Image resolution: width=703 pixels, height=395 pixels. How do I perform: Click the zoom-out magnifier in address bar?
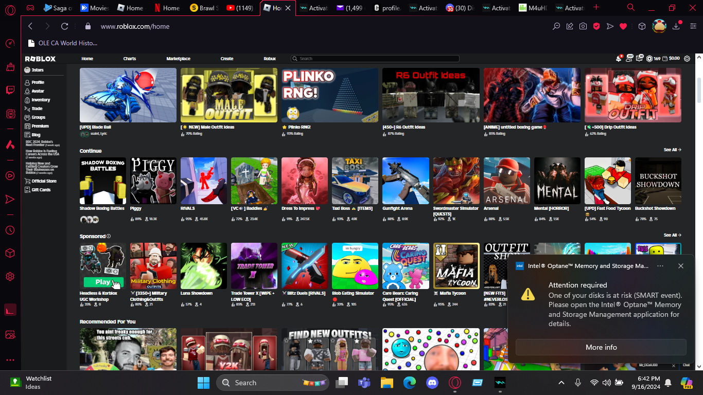(556, 26)
